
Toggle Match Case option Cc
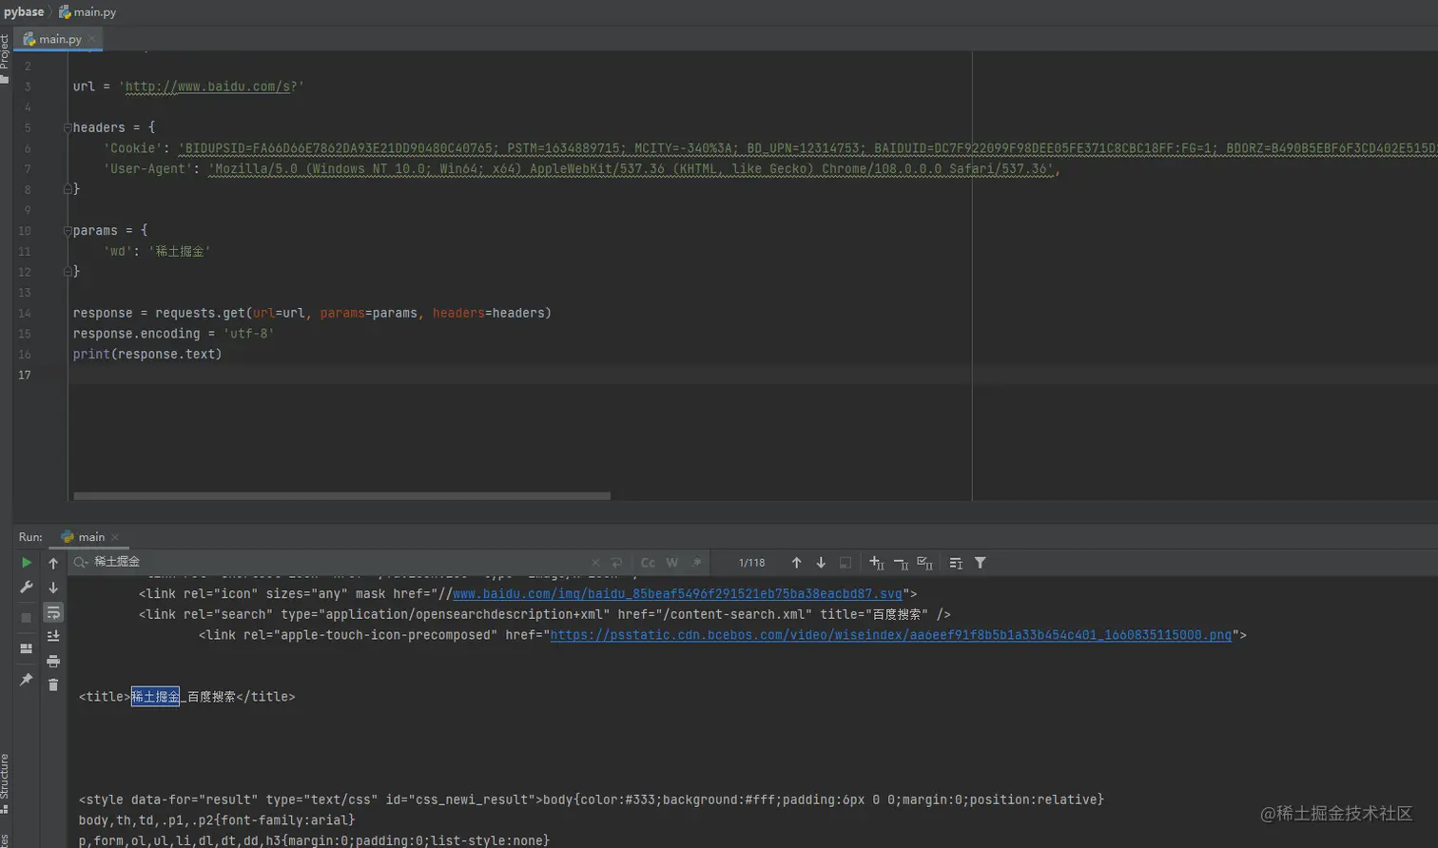click(x=648, y=563)
